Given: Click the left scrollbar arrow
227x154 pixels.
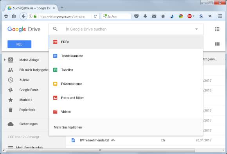Looking at the screenshot, I should pyautogui.click(x=4, y=150).
